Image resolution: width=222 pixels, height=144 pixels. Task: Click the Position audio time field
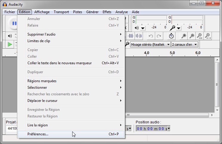click(151, 128)
